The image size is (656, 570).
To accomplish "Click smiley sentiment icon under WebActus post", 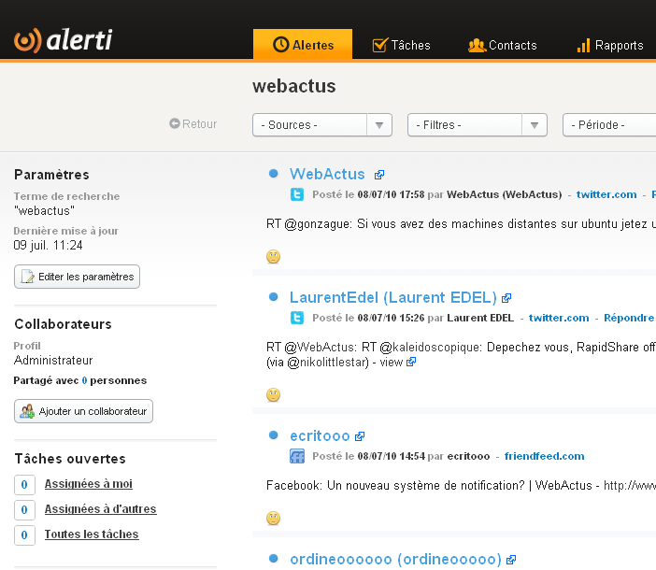I will pos(273,256).
